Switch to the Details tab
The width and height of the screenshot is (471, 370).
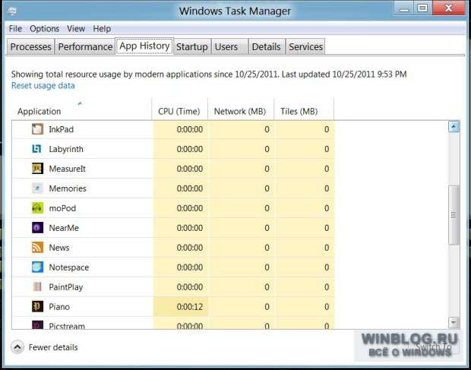point(267,46)
